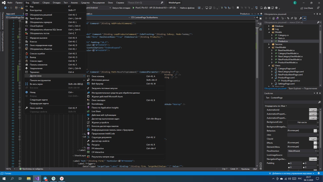Choose Cloud Explorer in the Вид menu
323x182 pixels.
tap(55, 26)
